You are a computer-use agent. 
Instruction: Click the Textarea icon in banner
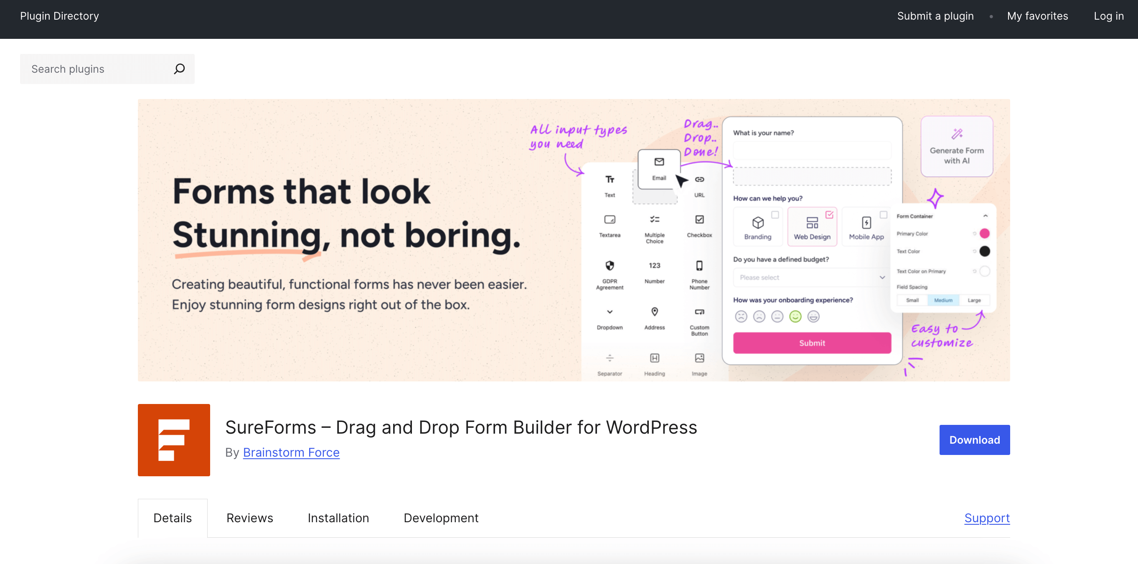tap(610, 219)
